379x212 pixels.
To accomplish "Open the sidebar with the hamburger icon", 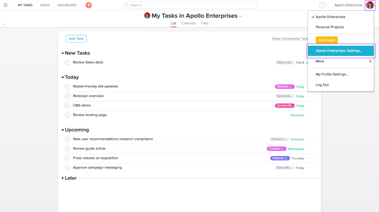I will tap(5, 5).
